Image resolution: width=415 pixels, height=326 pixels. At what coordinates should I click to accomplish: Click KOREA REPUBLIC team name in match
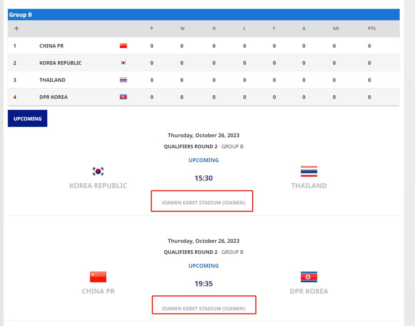98,185
